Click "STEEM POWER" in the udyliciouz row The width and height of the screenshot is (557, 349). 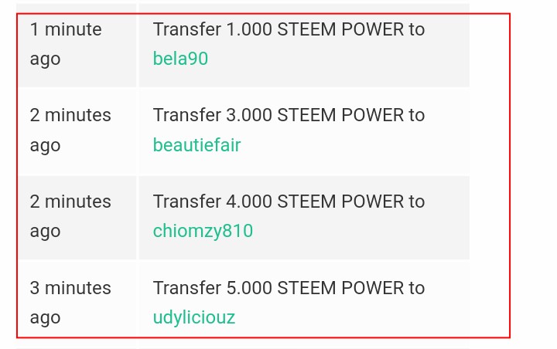(x=340, y=288)
